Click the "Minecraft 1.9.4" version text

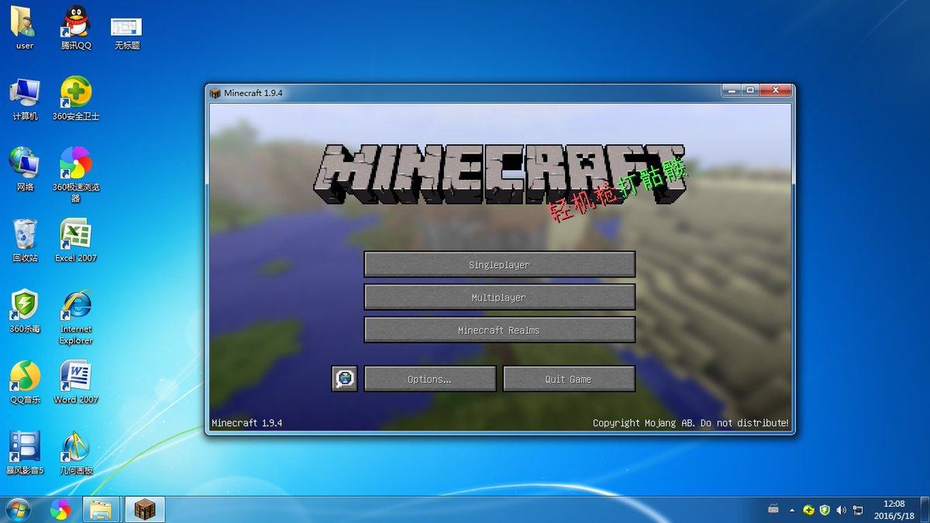pyautogui.click(x=247, y=423)
